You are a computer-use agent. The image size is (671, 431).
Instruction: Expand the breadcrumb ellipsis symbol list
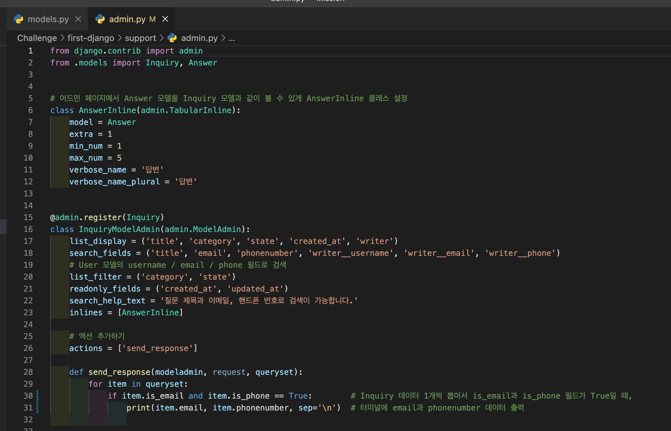(x=232, y=38)
